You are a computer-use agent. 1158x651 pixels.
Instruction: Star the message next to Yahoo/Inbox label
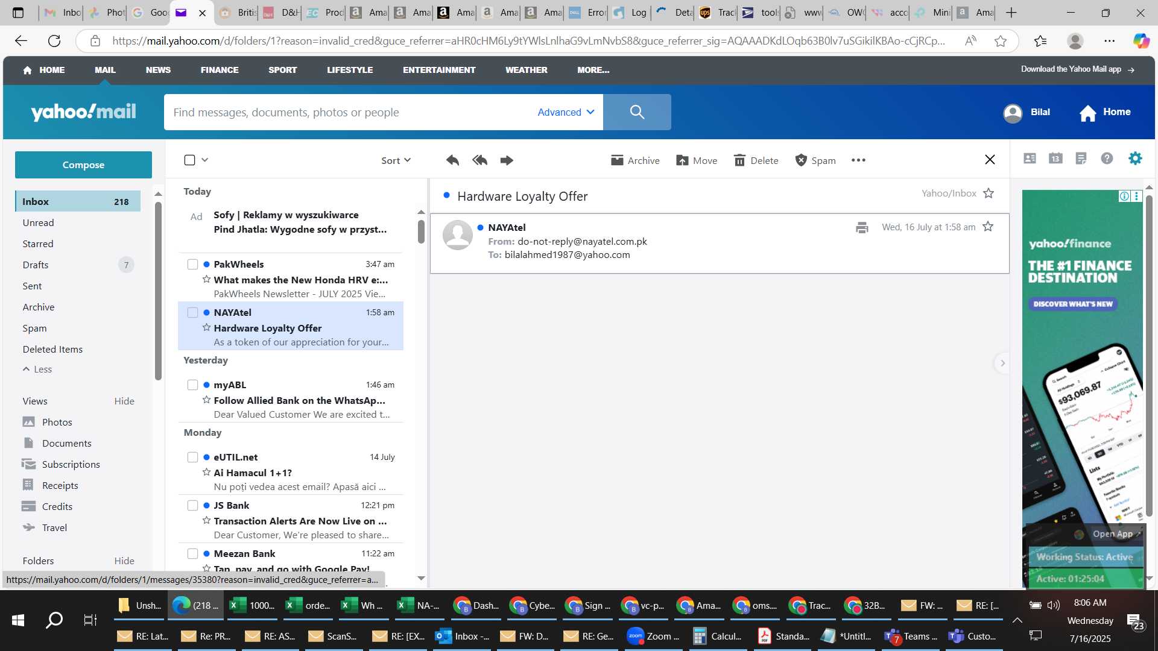pos(989,193)
